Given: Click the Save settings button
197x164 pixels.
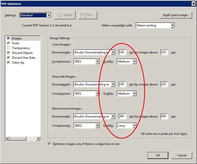Looking at the screenshot, I should [88, 15].
